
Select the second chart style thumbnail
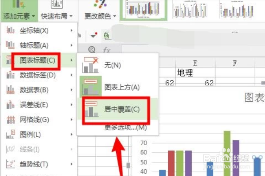tap(190, 9)
